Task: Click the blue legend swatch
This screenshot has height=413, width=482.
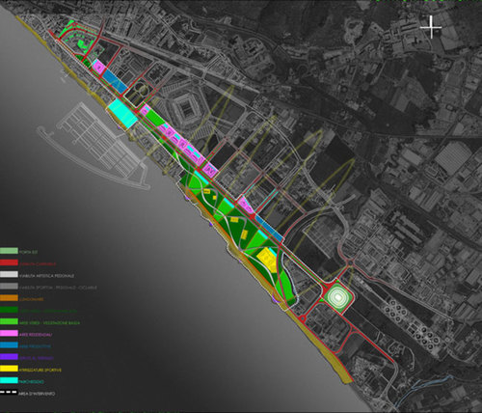Action: (x=9, y=345)
